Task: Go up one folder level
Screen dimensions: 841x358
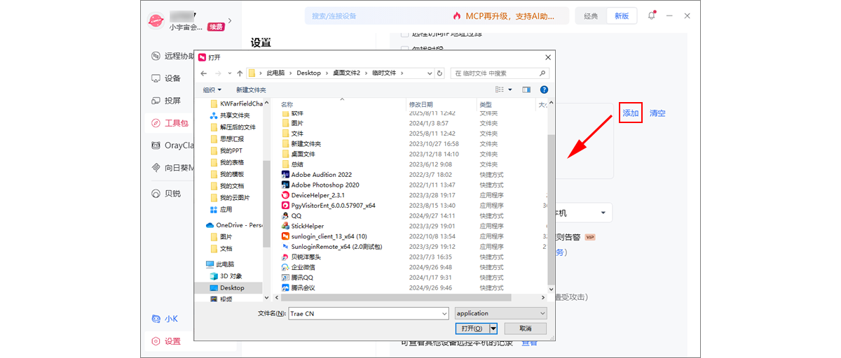Action: [x=240, y=73]
